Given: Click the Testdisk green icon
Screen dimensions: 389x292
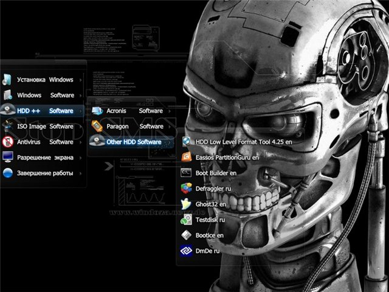Looking at the screenshot, I should [x=187, y=220].
